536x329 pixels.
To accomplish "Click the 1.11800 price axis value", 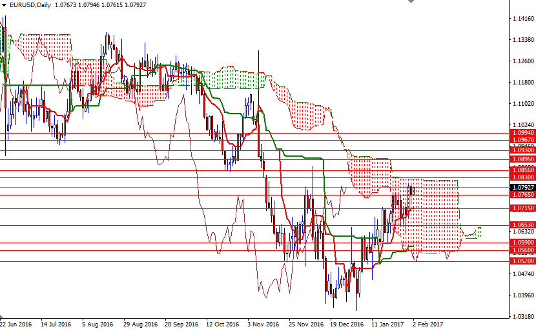I will pos(523,83).
